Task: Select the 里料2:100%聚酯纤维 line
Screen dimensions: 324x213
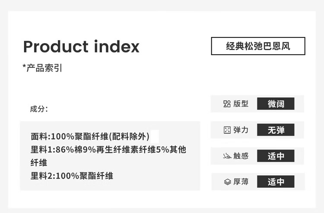Action: (72, 175)
